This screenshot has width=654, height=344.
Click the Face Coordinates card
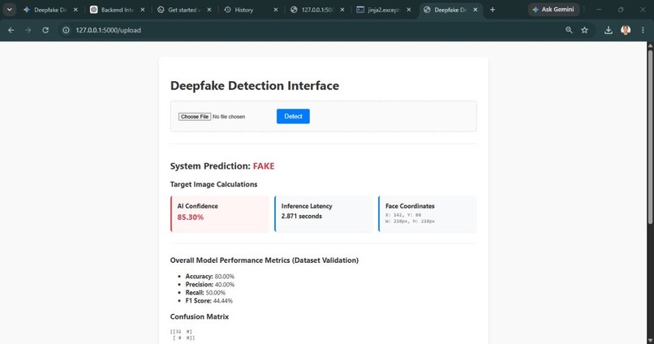[428, 214]
